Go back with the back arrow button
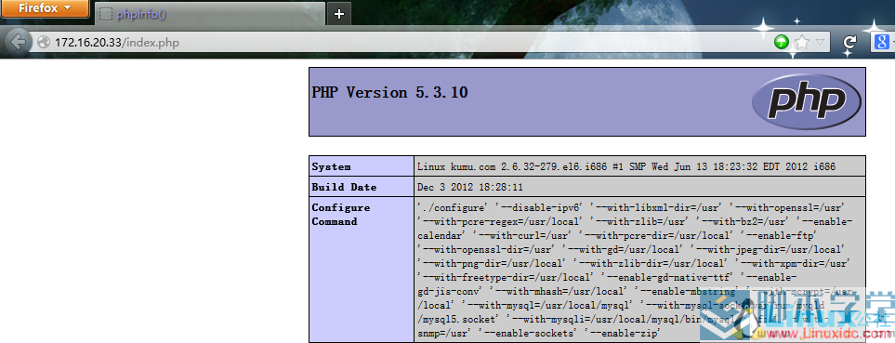 click(x=17, y=42)
